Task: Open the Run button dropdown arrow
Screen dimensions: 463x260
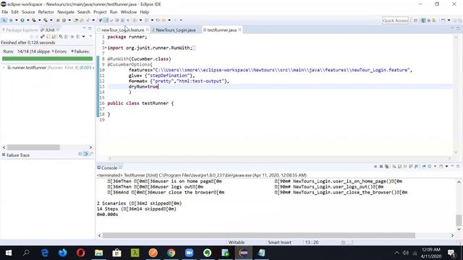Action: pyautogui.click(x=28, y=20)
